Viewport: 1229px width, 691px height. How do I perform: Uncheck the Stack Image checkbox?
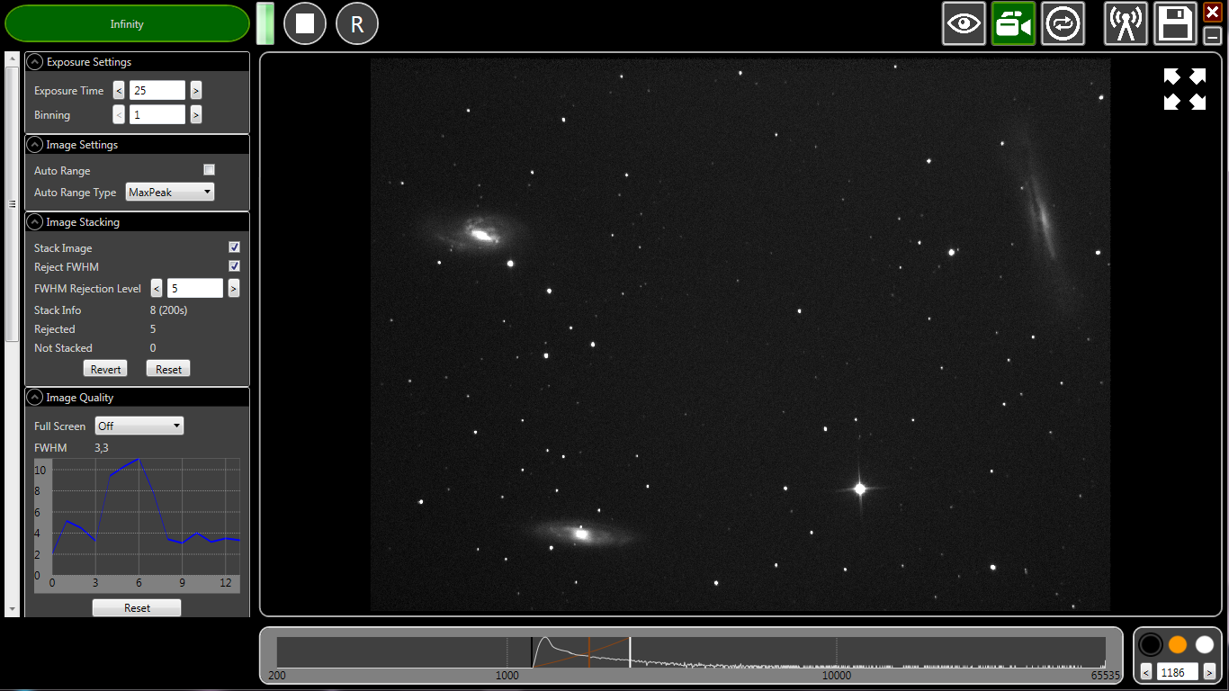(x=235, y=247)
